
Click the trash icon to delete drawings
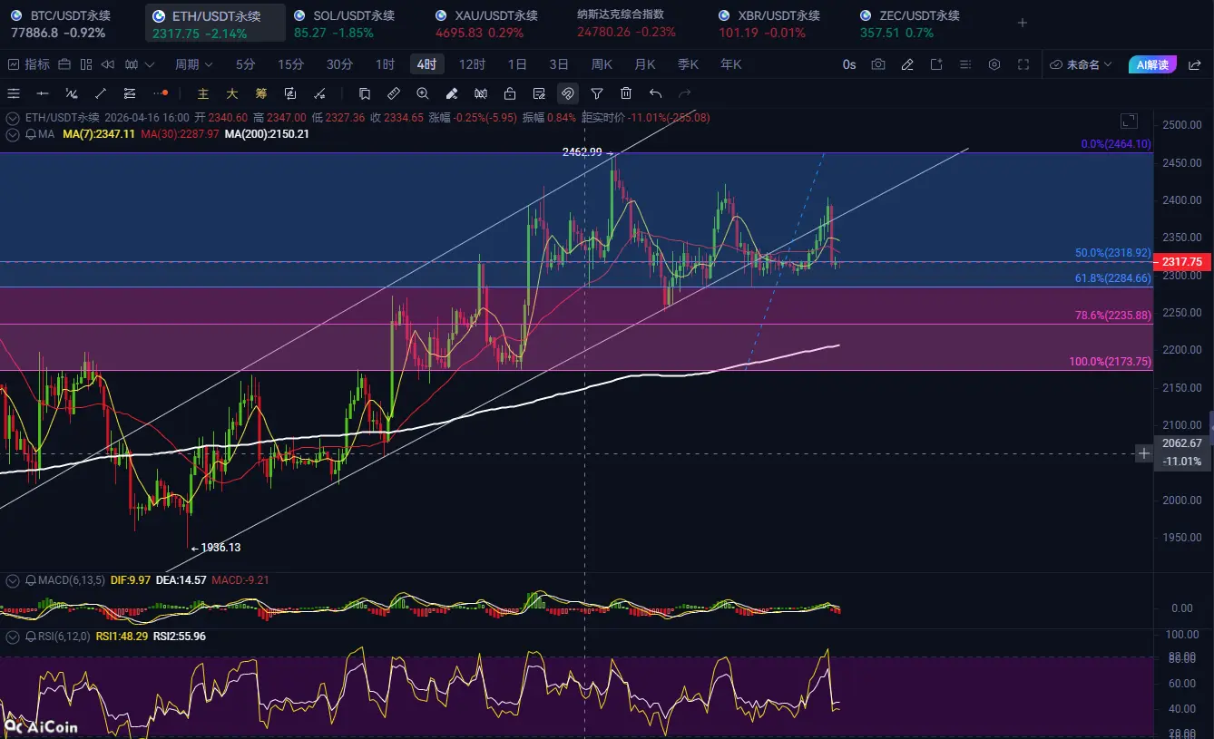(626, 93)
